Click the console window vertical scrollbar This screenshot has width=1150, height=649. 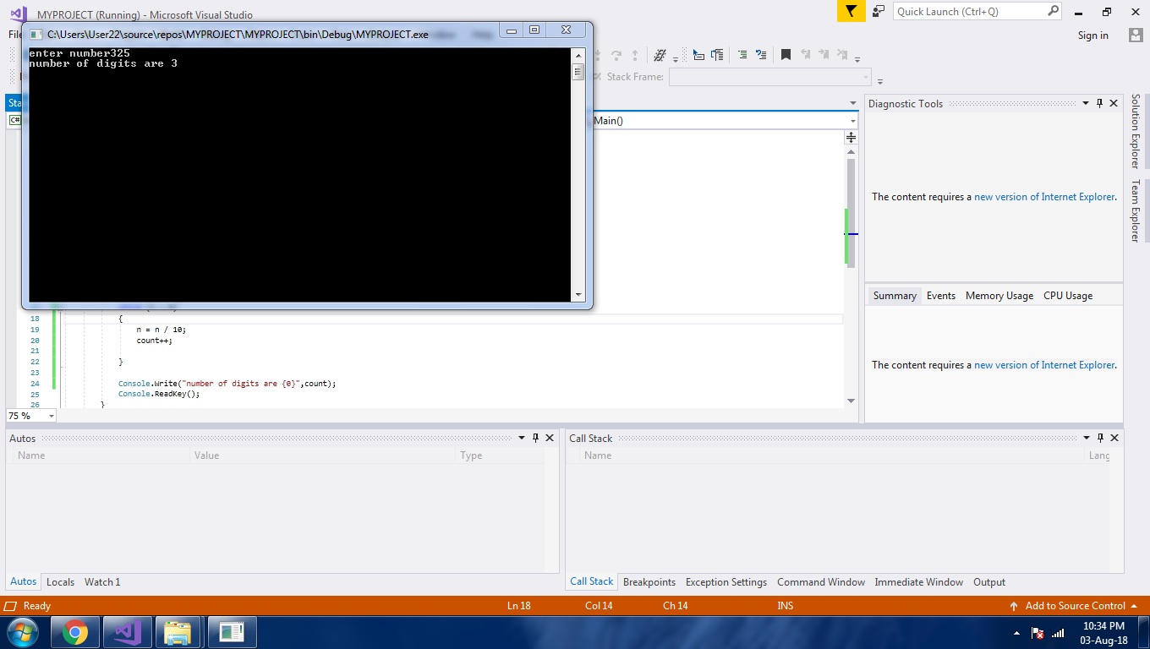click(578, 173)
